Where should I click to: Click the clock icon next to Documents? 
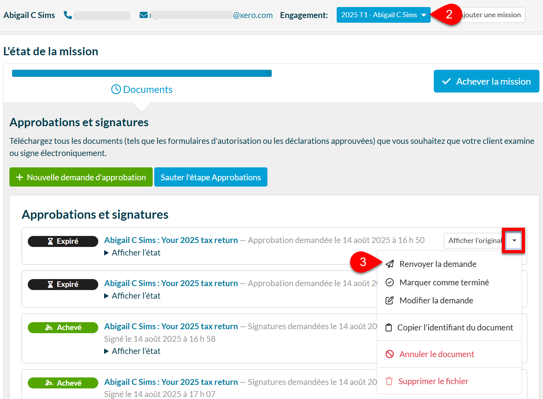click(x=116, y=89)
